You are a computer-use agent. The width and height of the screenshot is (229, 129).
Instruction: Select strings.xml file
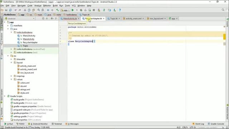(25, 90)
